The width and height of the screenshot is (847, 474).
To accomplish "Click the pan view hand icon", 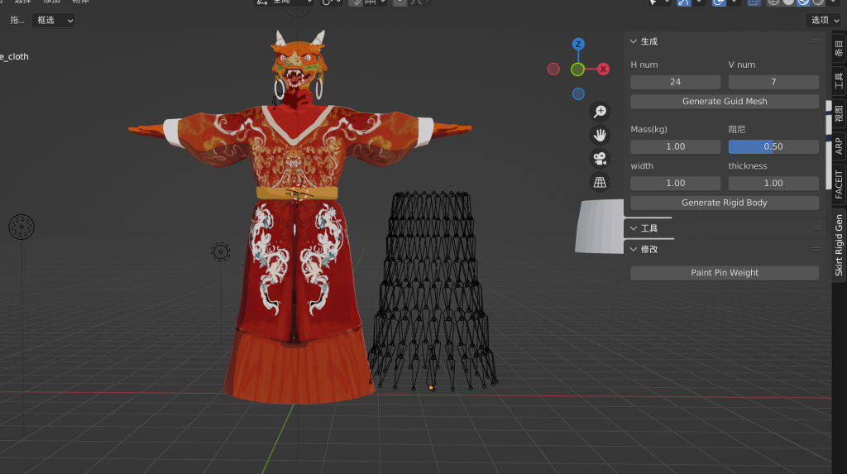I will (600, 135).
